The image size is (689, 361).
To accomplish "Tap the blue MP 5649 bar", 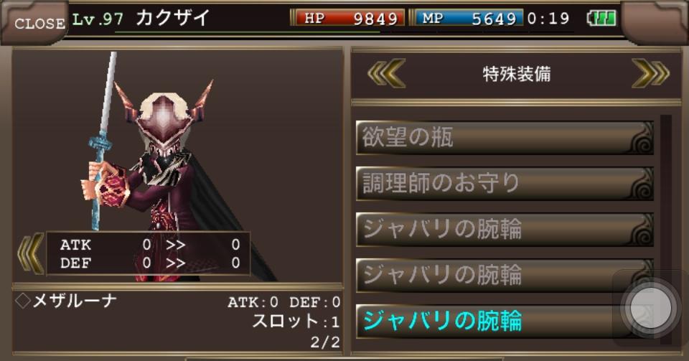I will (467, 18).
